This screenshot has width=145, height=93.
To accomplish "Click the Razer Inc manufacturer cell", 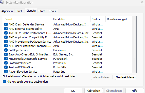I will [59, 72].
